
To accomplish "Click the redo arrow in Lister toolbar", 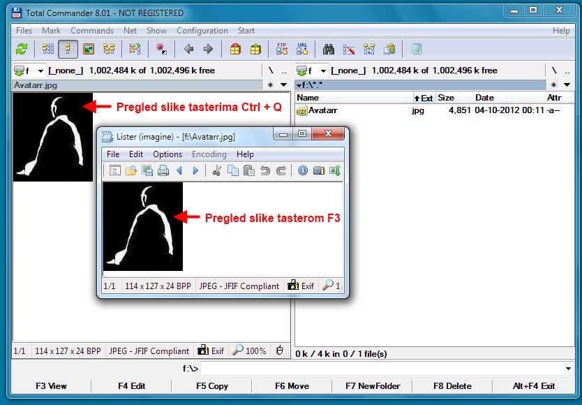I will [281, 170].
